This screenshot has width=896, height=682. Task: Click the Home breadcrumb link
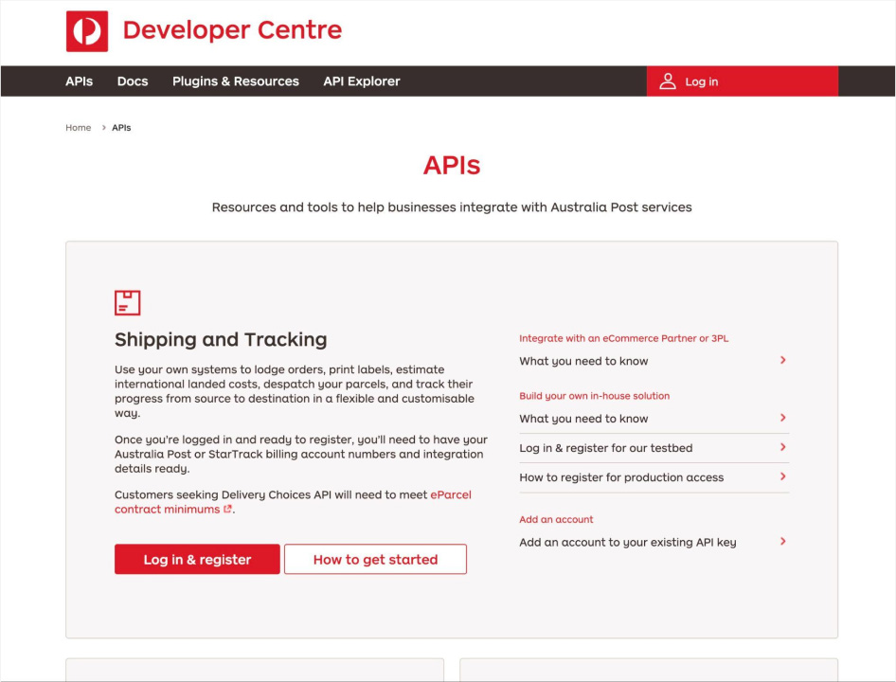(79, 128)
